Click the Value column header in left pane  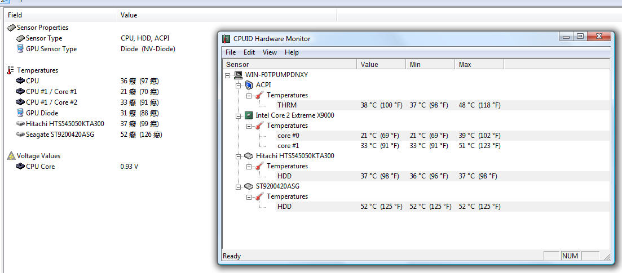tap(227, 15)
